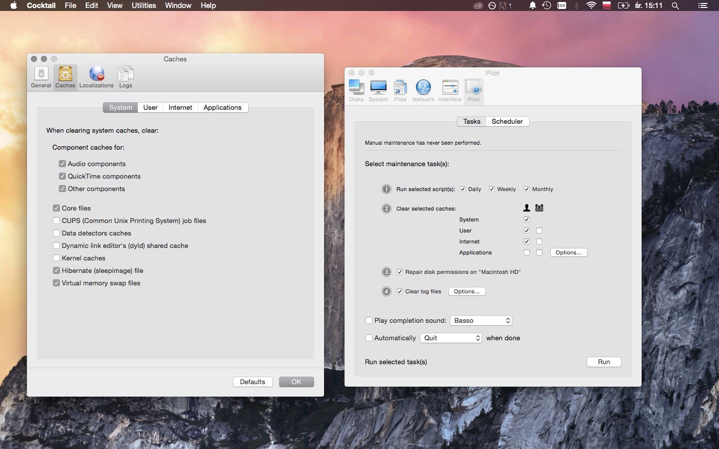Open Notification Center list icon

click(703, 5)
